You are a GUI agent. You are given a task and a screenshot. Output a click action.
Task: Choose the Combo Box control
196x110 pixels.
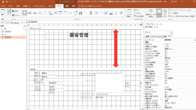click(76, 13)
